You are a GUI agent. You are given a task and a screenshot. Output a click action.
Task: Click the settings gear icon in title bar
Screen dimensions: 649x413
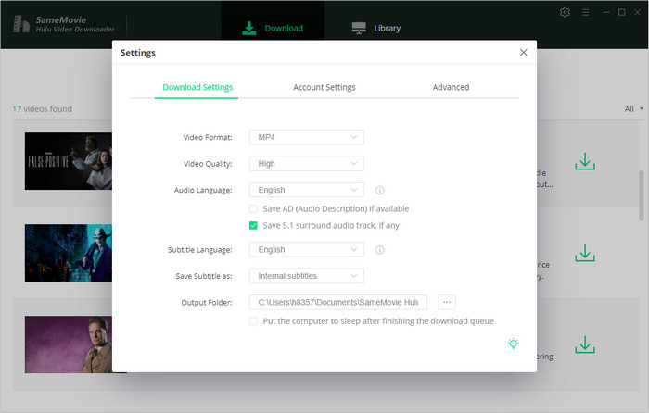pos(566,12)
